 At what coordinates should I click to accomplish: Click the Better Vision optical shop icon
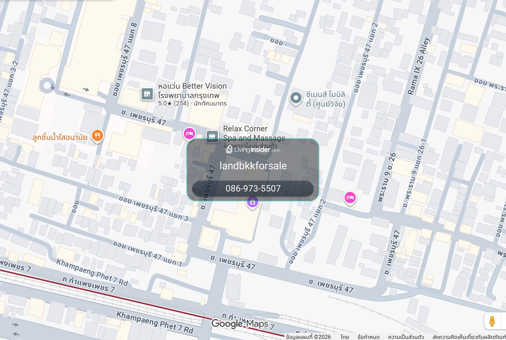click(147, 94)
